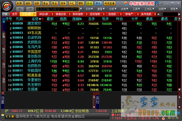Sort by the 涨幅% column header
182x121 pixels.
[77, 19]
